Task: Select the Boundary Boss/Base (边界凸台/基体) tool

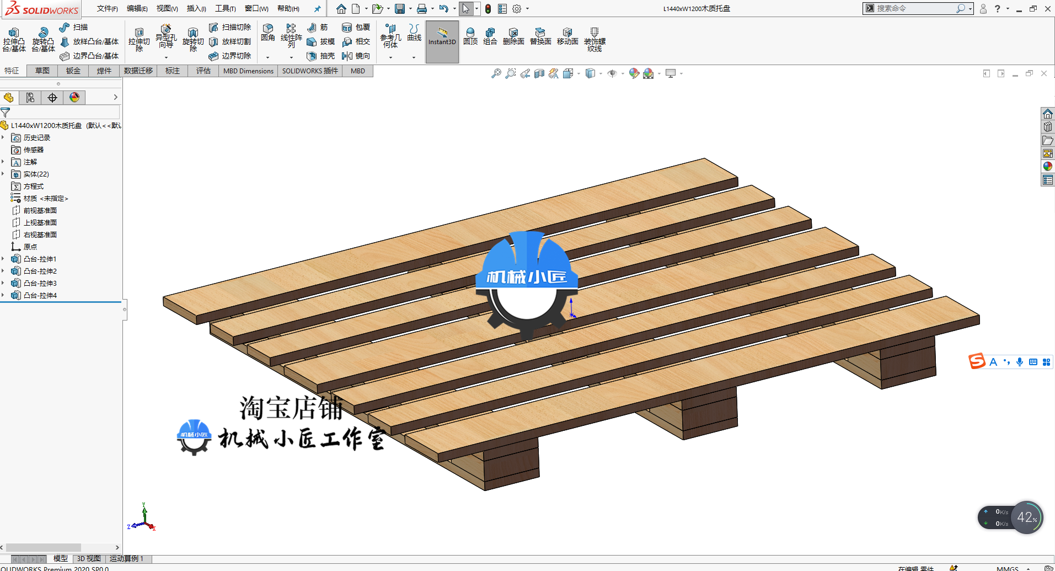Action: 89,56
